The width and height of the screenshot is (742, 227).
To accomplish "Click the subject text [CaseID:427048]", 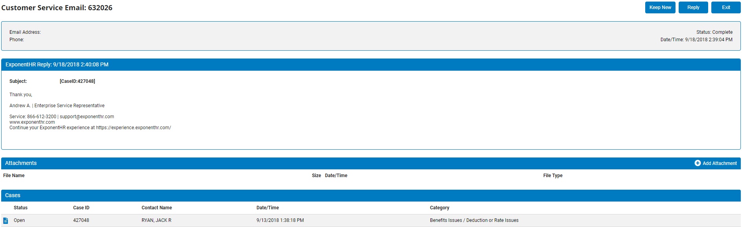I will pos(78,81).
